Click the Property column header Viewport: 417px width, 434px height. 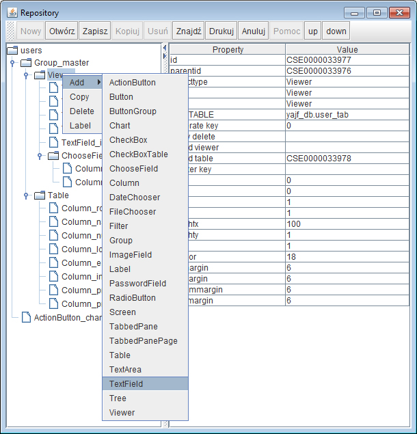(x=228, y=49)
